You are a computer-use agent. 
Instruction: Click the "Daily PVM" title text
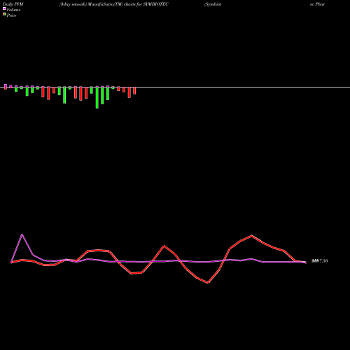coord(13,4)
